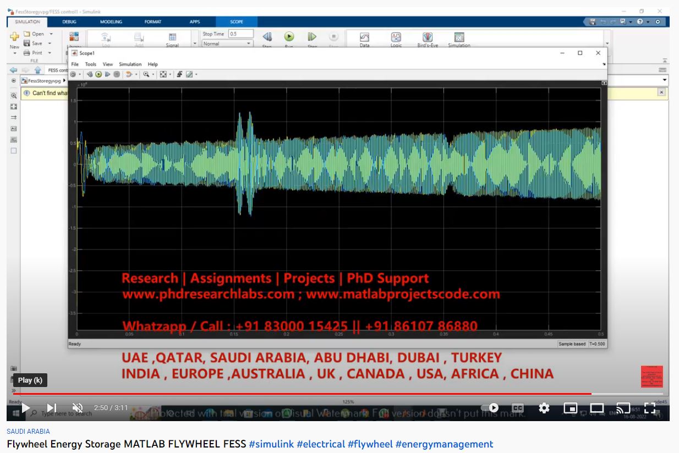Viewport: 679px width, 453px height.
Task: Click the #simulink hashtag link
Action: [x=271, y=444]
